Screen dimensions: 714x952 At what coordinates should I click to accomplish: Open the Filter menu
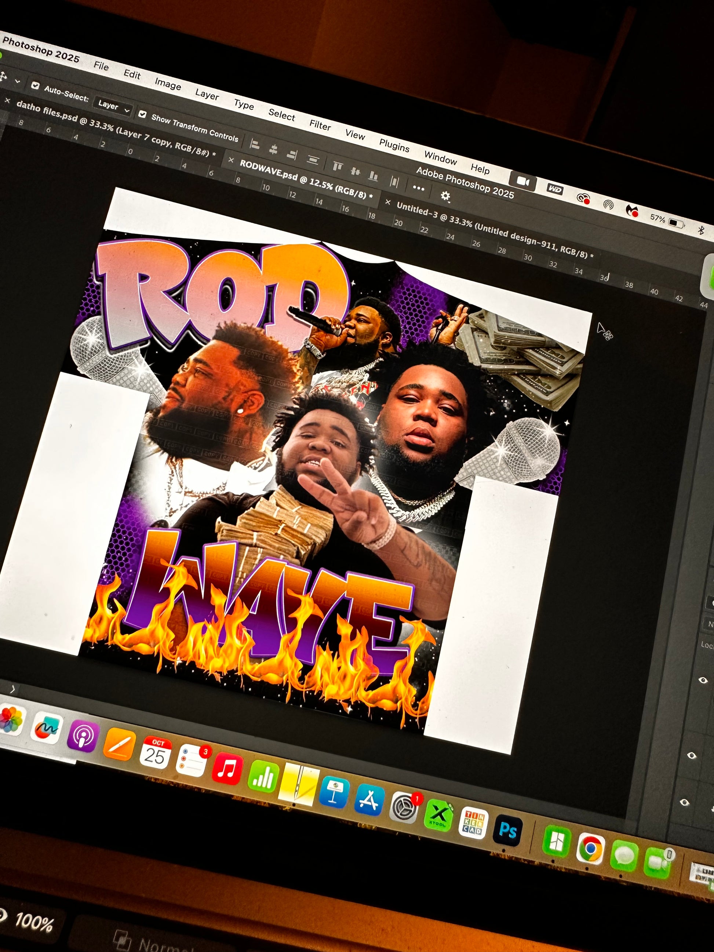click(x=320, y=125)
